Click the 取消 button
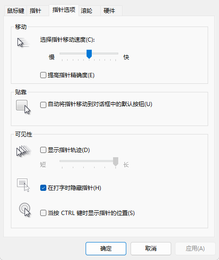The height and width of the screenshot is (260, 219). coord(151,248)
